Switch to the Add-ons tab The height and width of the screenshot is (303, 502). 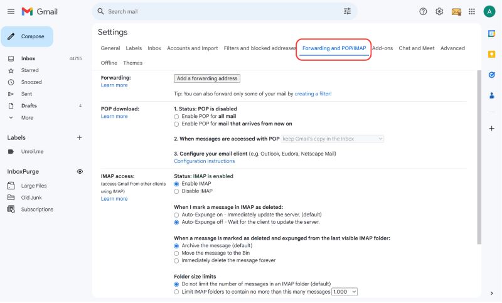point(382,48)
